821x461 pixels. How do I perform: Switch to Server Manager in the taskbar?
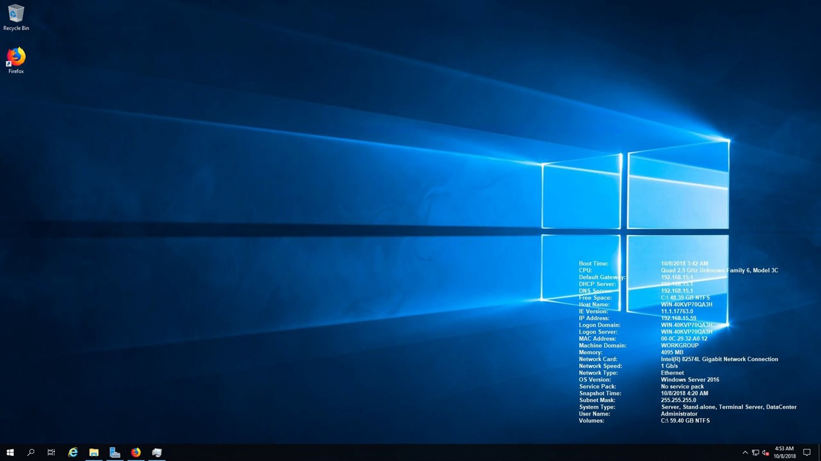coord(115,453)
